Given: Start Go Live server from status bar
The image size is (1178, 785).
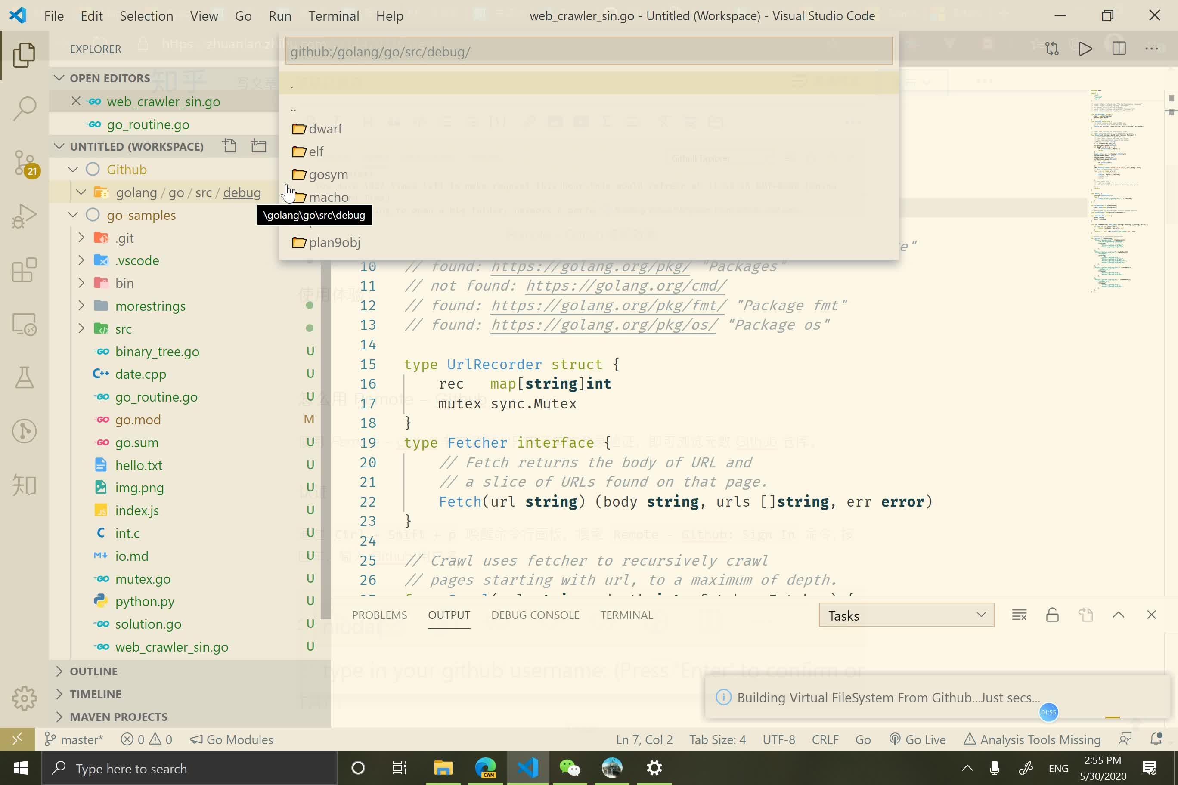Looking at the screenshot, I should tap(918, 739).
